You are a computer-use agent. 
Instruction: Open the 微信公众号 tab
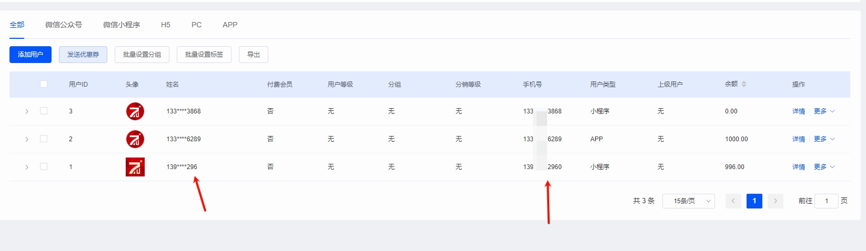pyautogui.click(x=64, y=25)
